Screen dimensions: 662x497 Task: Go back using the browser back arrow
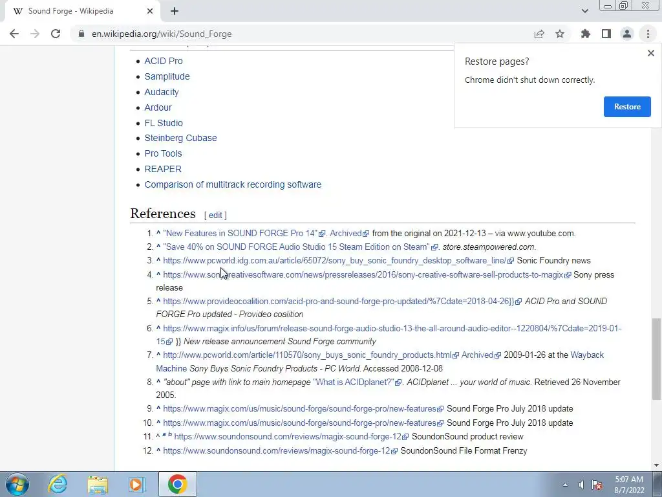pos(14,34)
